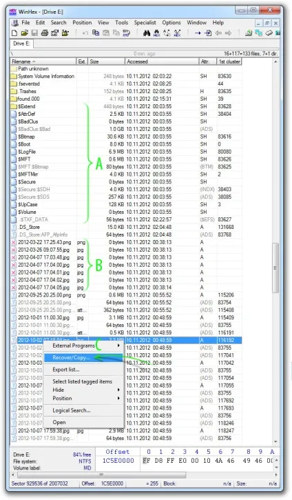Sort by the 1st cluster column header

229,61
